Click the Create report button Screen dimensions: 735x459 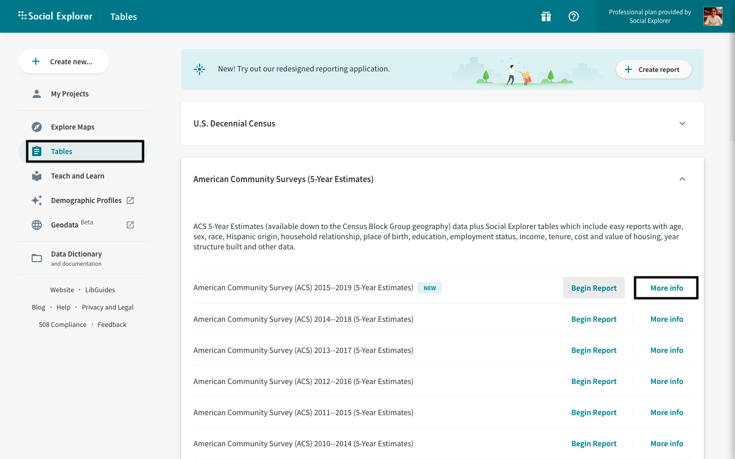[654, 69]
